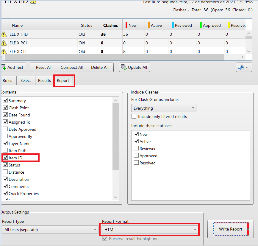Check Reviewed under Include these statuses
Image resolution: width=258 pixels, height=246 pixels.
136,148
